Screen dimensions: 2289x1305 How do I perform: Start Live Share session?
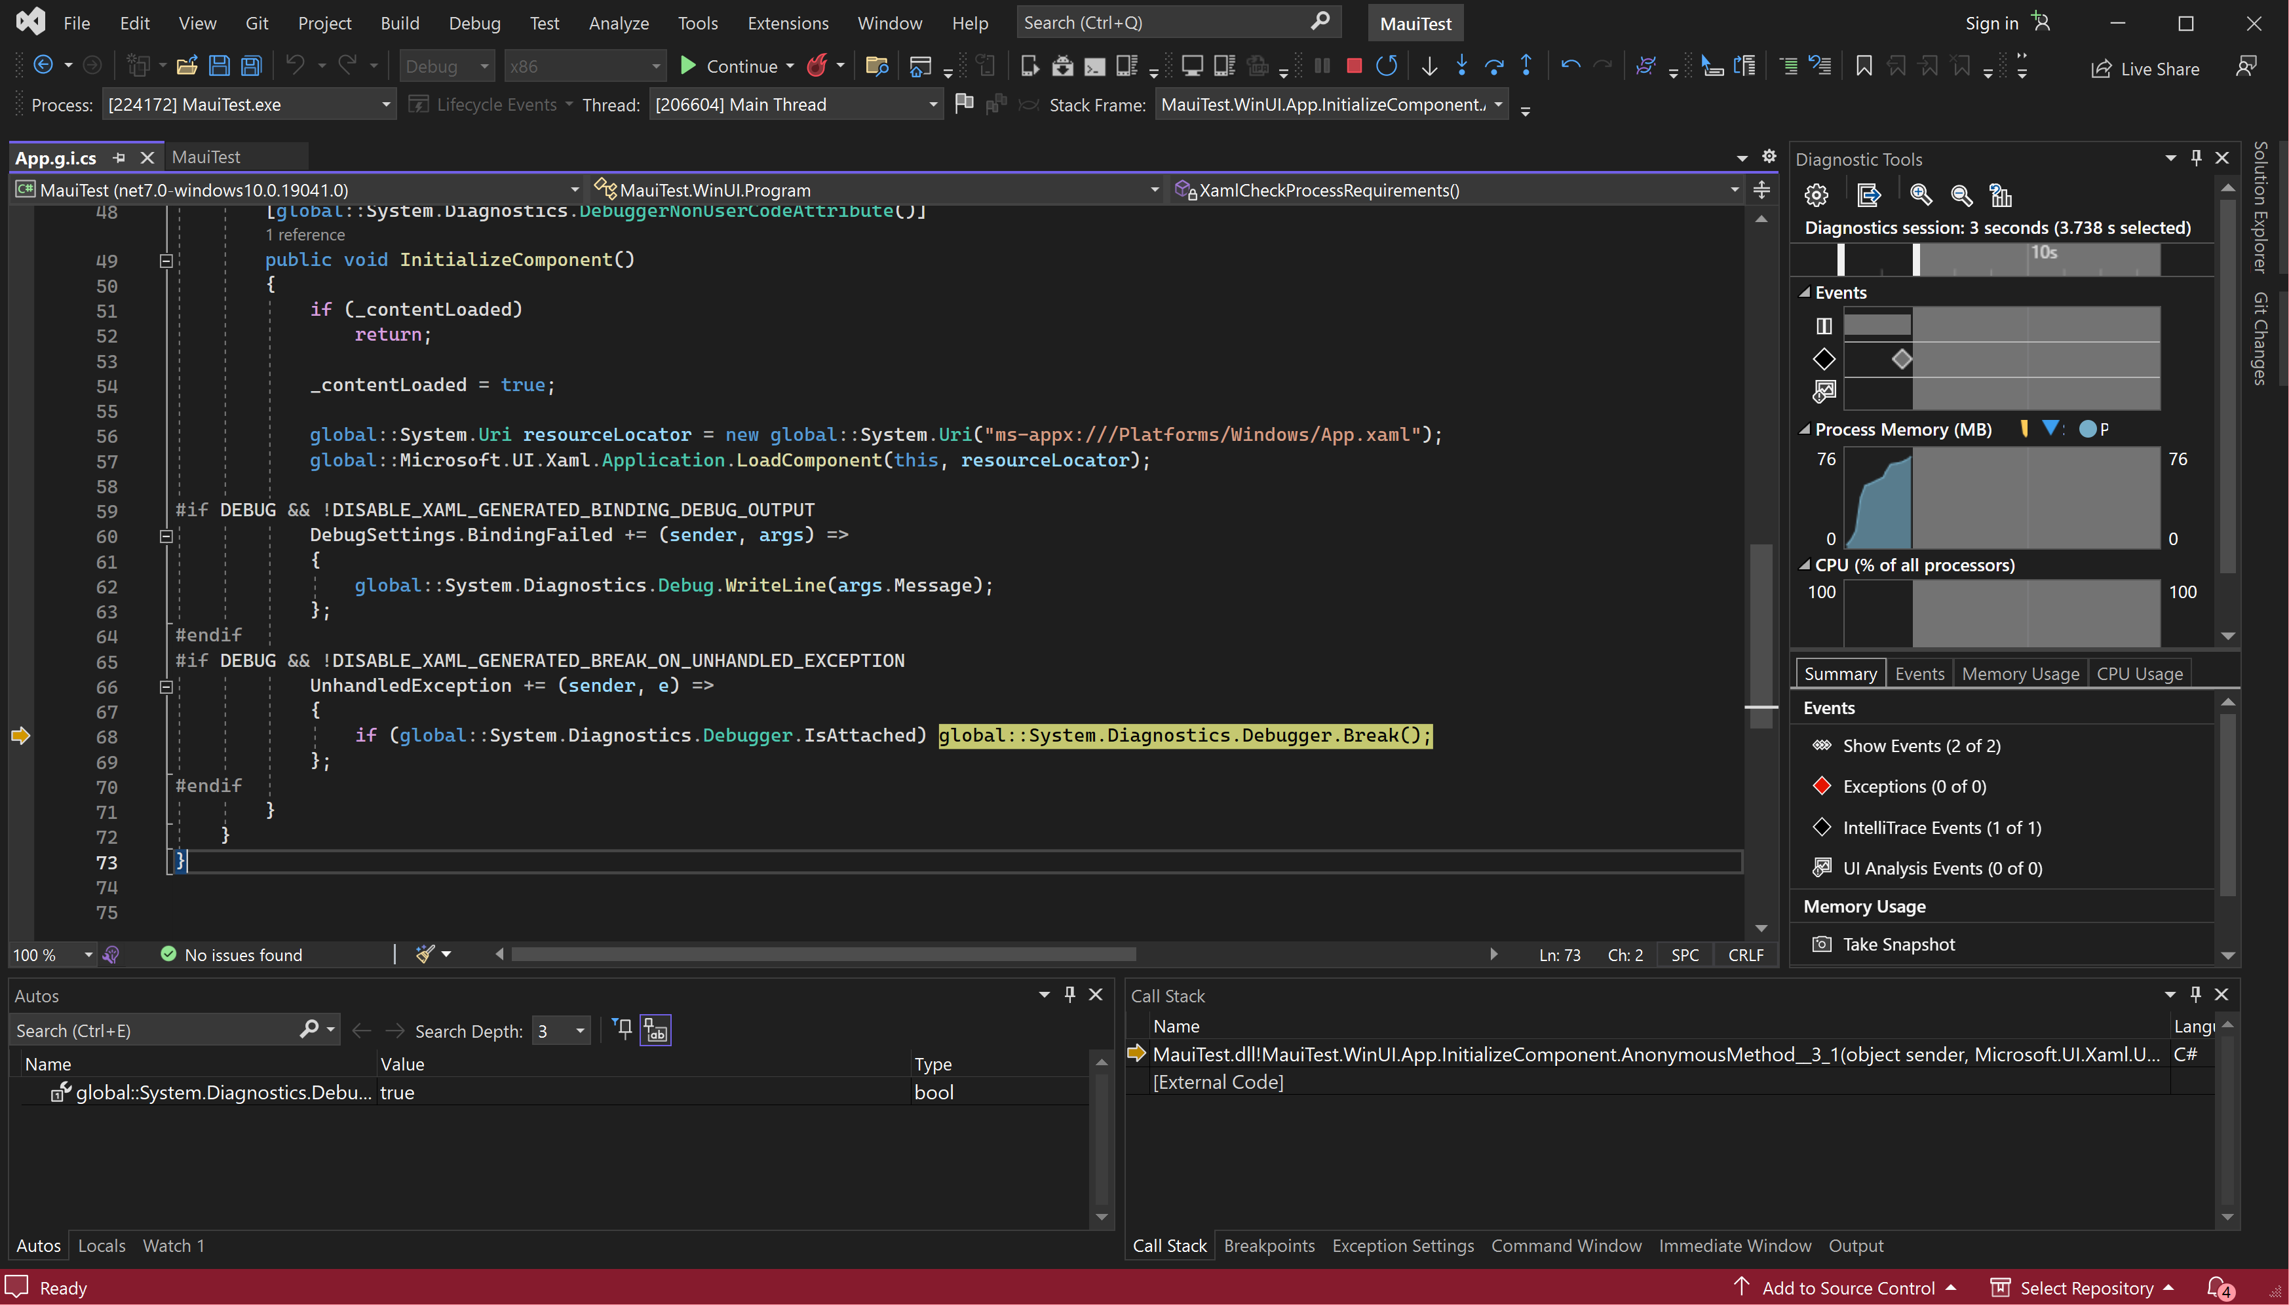[x=2145, y=68]
